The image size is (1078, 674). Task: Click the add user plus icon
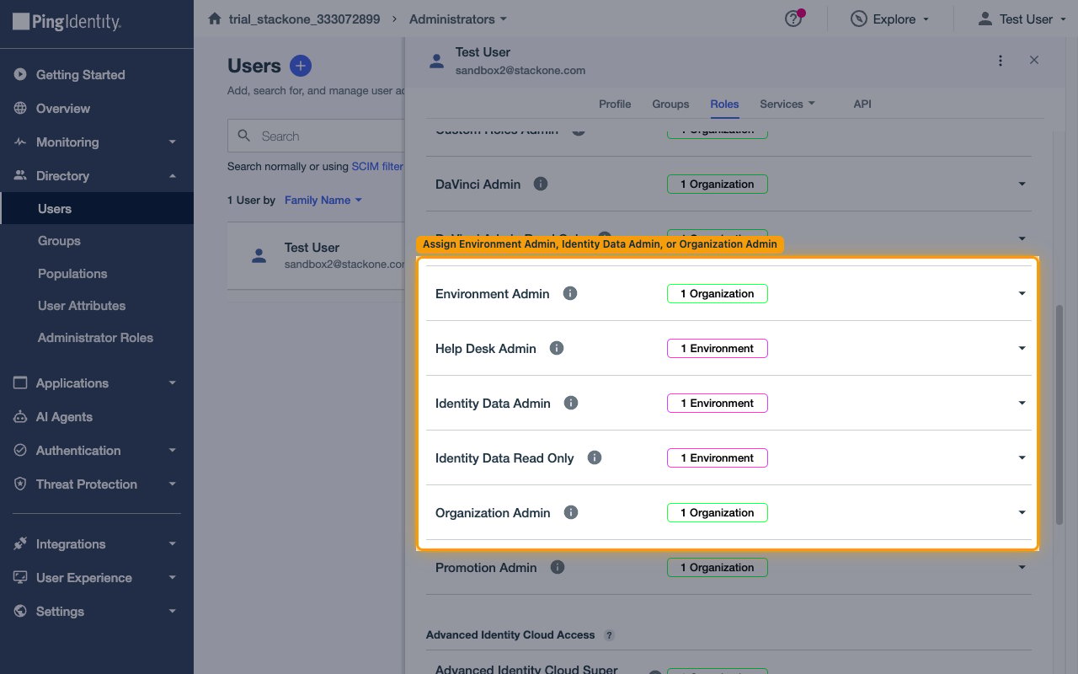(x=301, y=66)
